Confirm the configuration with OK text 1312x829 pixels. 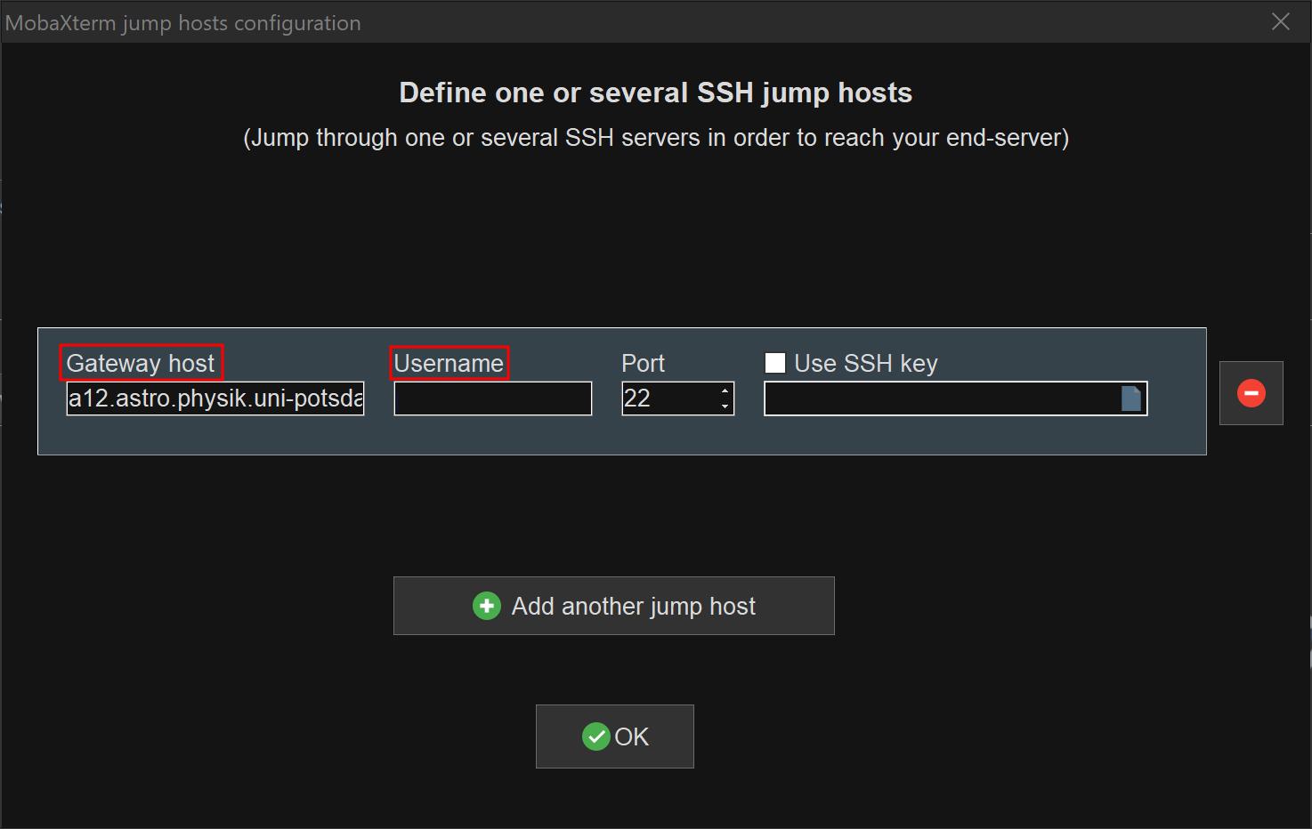click(x=631, y=736)
